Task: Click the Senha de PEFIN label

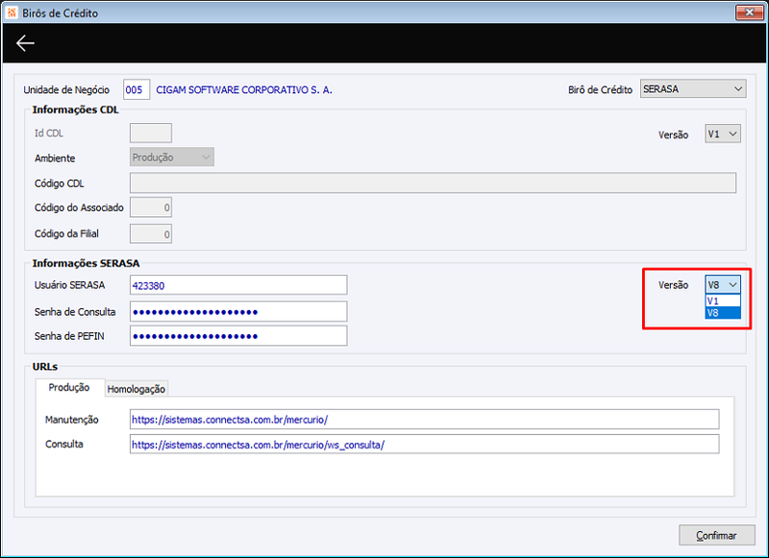Action: coord(69,336)
